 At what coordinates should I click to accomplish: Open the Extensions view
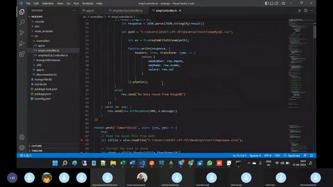(22, 54)
